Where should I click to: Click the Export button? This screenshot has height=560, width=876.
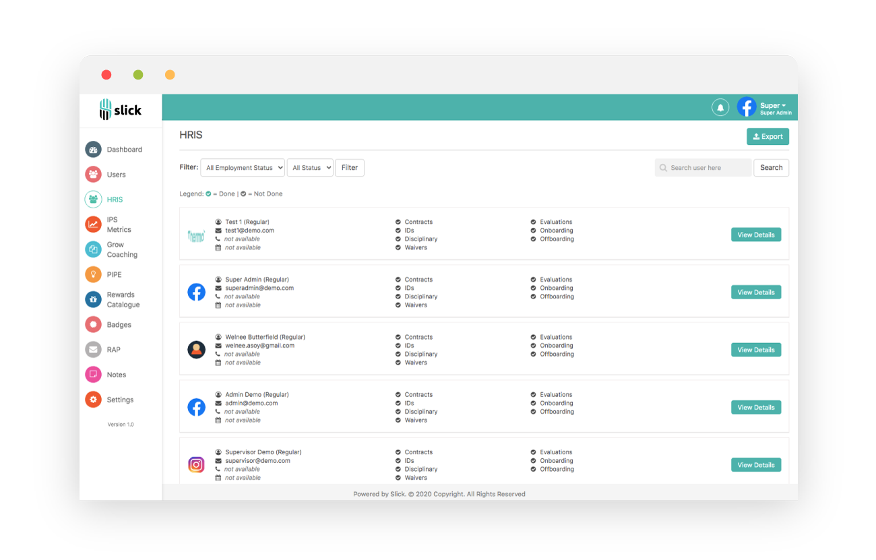(x=768, y=137)
